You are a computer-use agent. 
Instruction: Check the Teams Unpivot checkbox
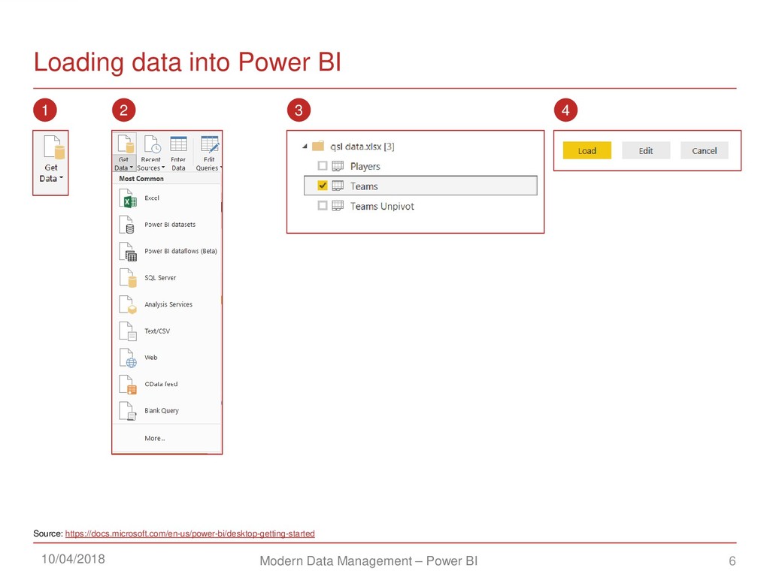[322, 206]
